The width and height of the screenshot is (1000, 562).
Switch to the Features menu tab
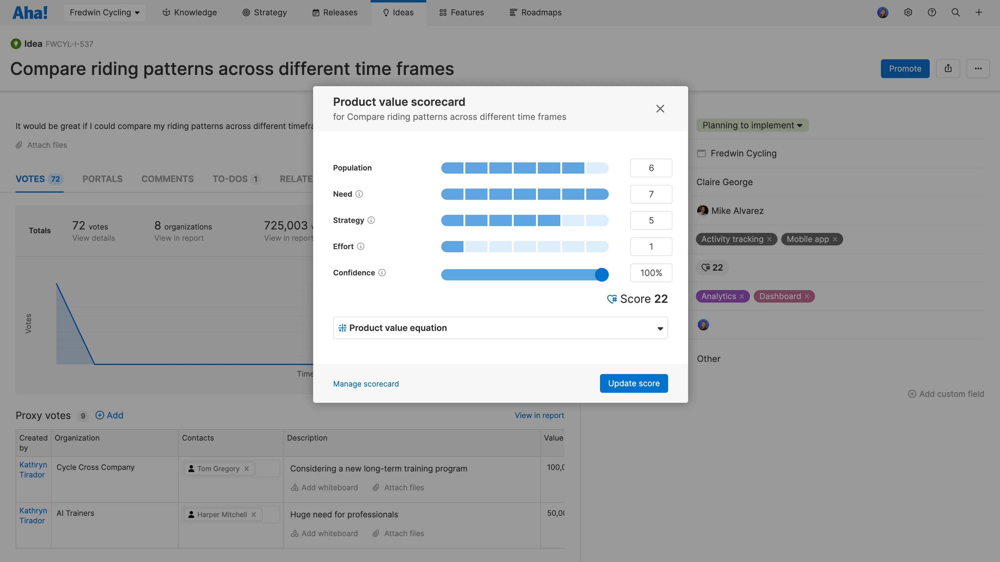click(462, 12)
